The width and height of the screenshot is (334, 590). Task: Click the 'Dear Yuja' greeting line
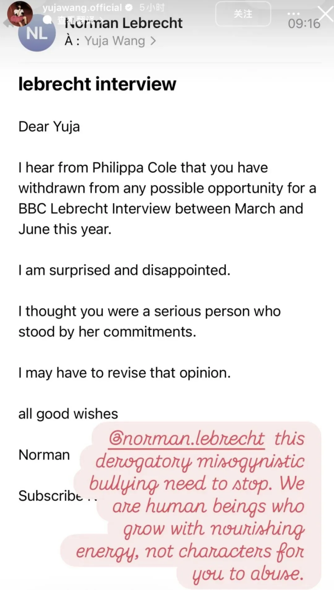pos(49,127)
